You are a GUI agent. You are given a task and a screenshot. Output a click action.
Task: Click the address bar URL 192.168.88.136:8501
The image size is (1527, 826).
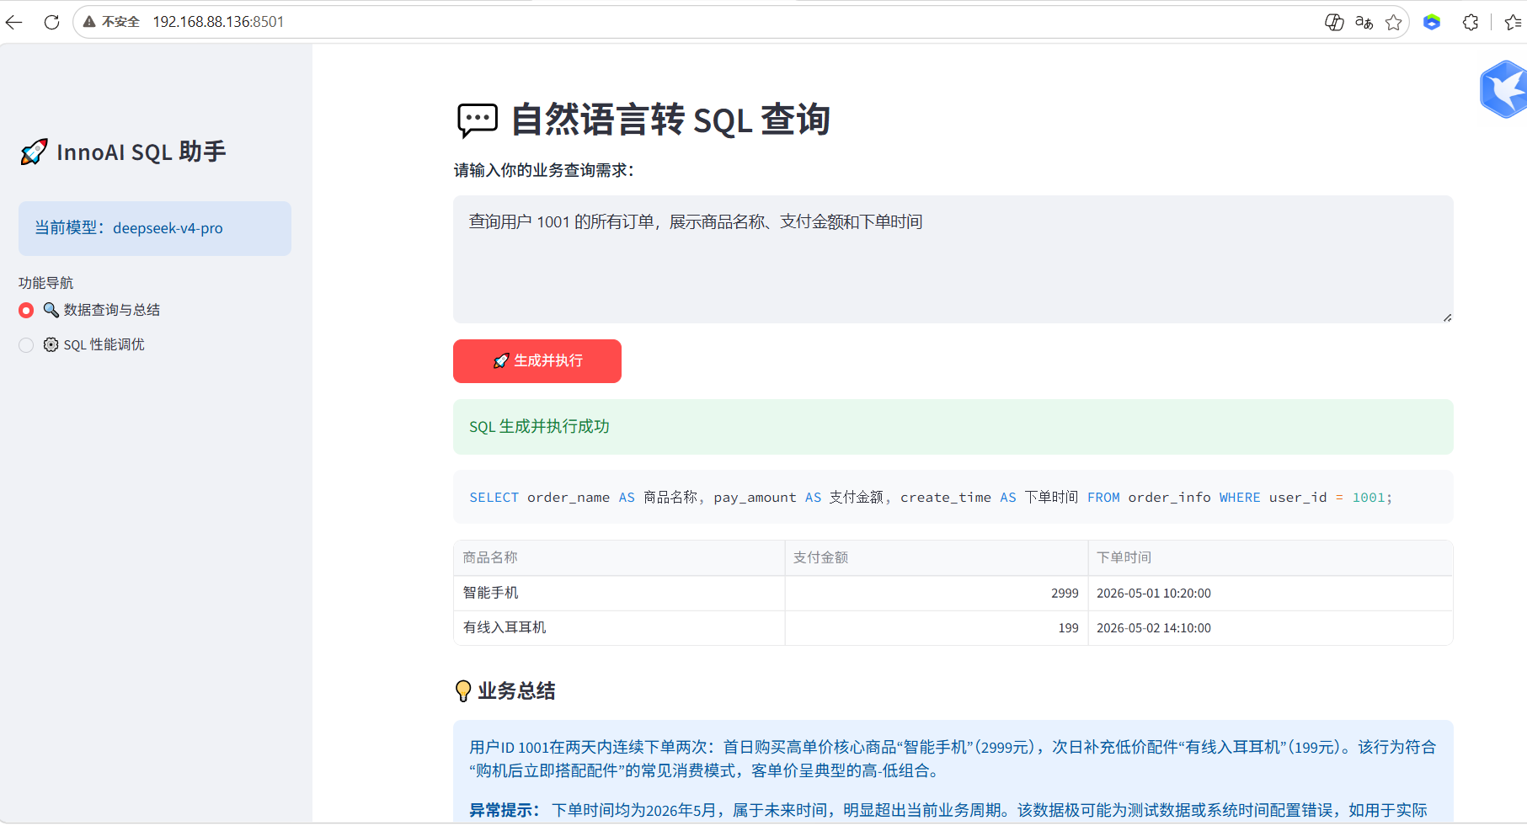pyautogui.click(x=218, y=22)
